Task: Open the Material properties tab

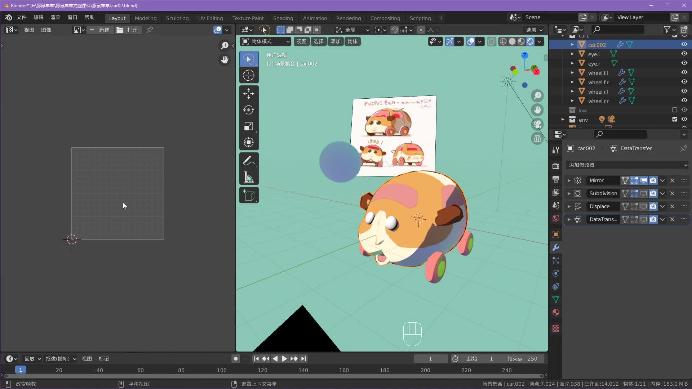Action: 556,312
